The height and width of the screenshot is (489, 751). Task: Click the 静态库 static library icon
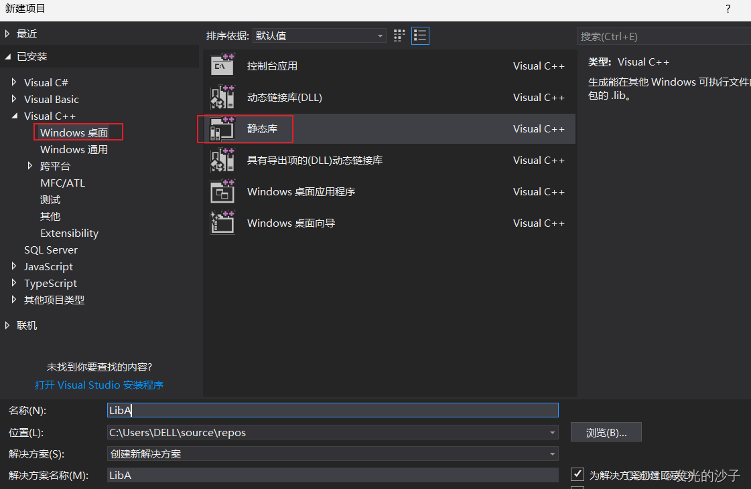coord(222,128)
